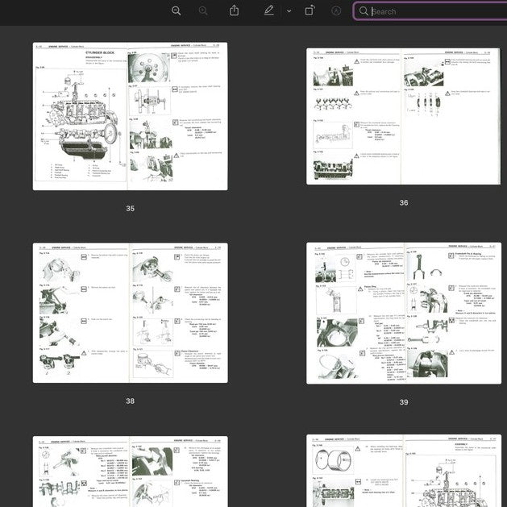Expand the highlight options chevron
Viewport: 507px width, 507px height.
coord(289,11)
